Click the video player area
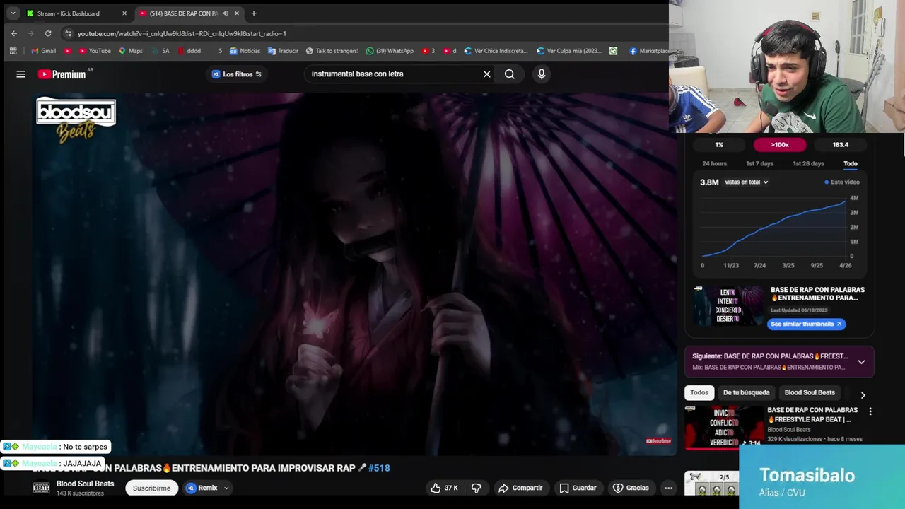Viewport: 905px width, 509px height. (355, 274)
